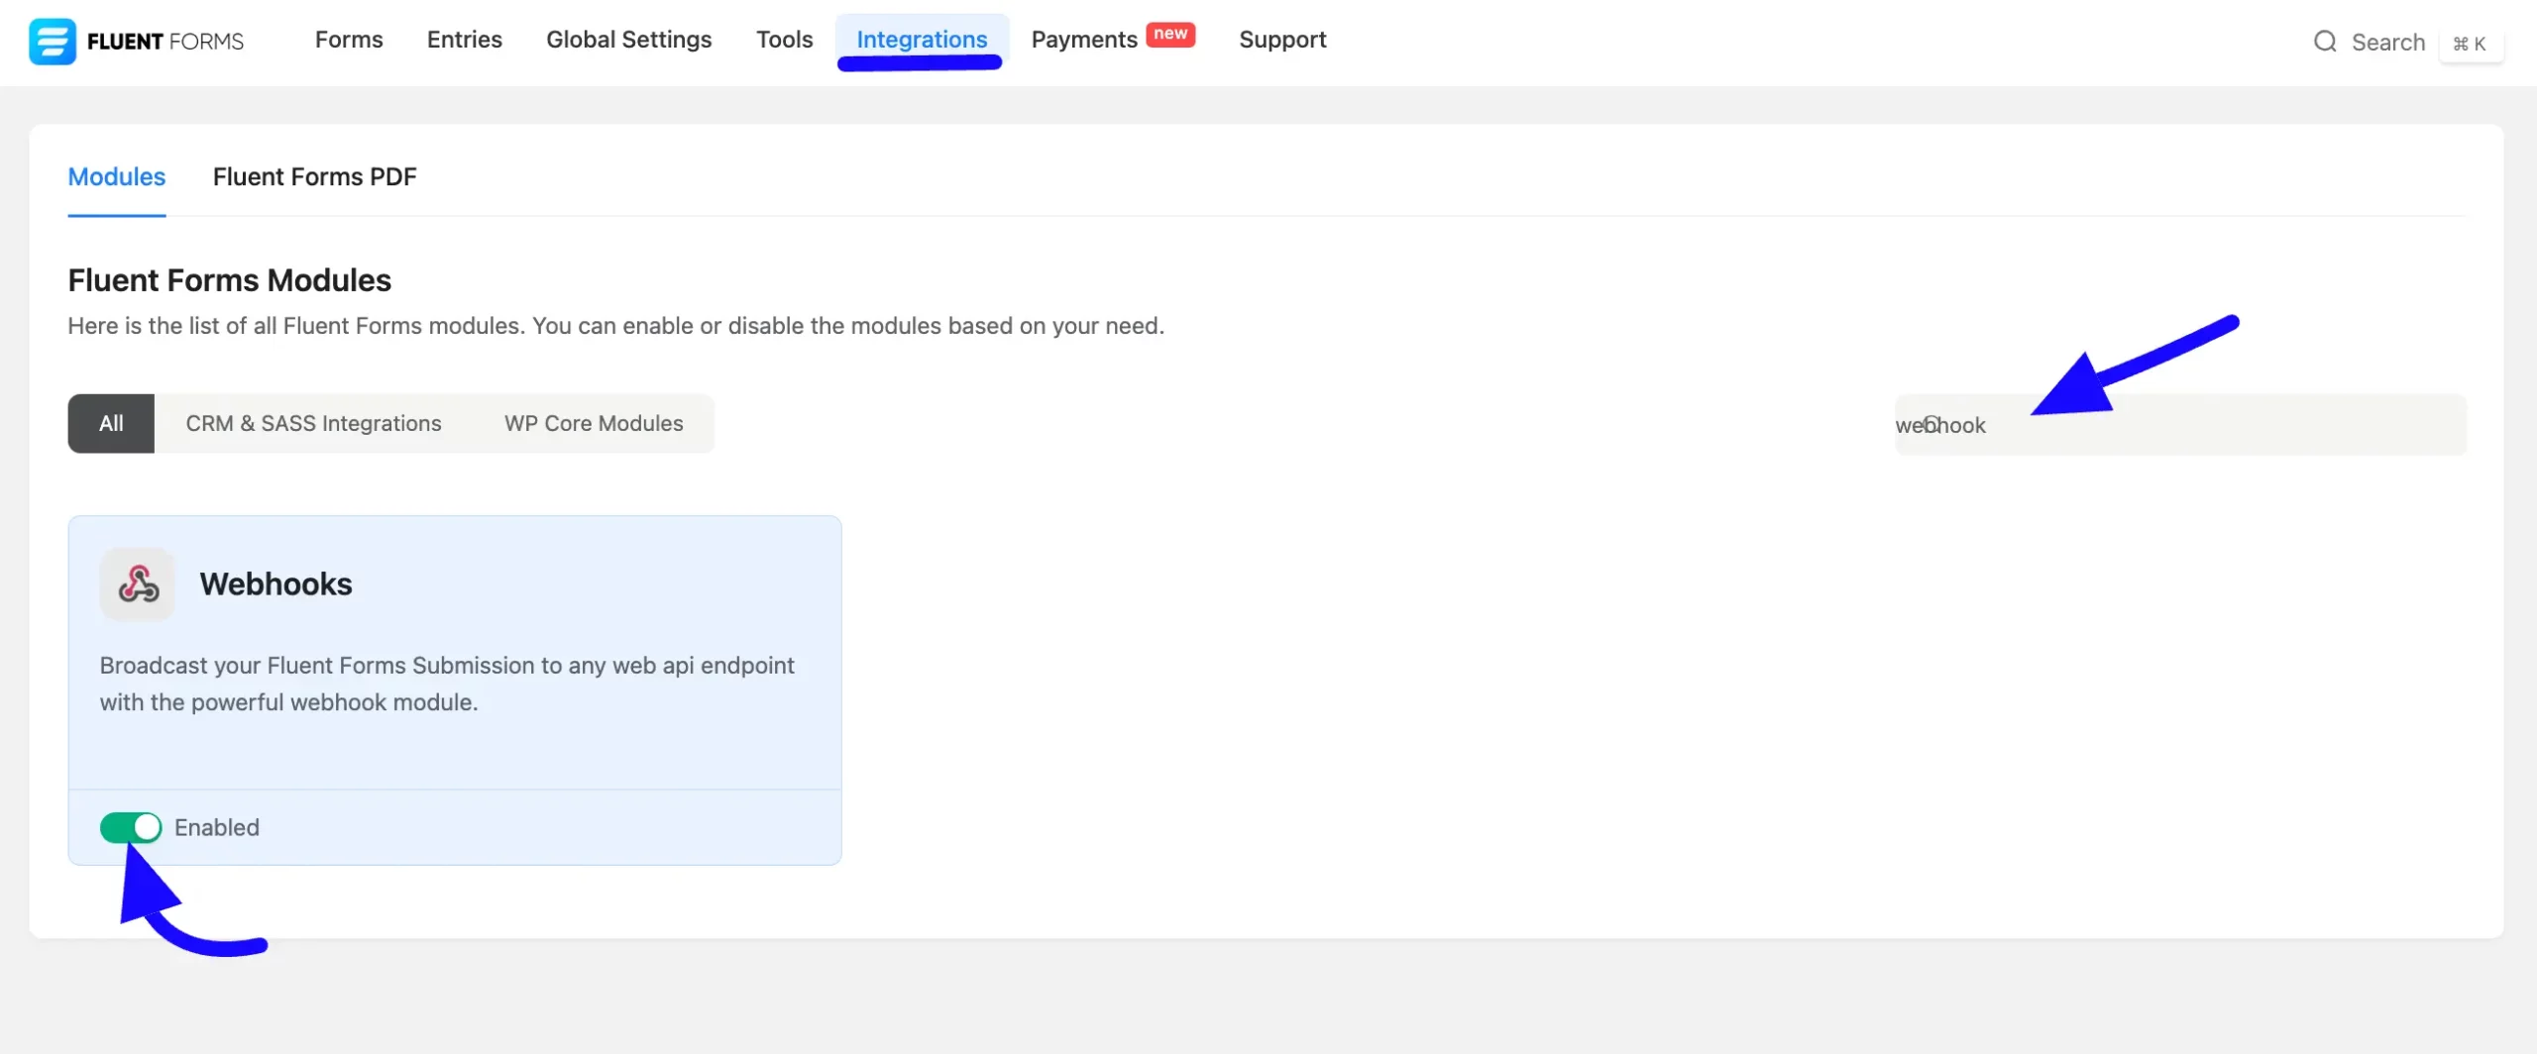Viewport: 2537px width, 1054px height.
Task: Click the Webhooks module icon
Action: (x=138, y=584)
